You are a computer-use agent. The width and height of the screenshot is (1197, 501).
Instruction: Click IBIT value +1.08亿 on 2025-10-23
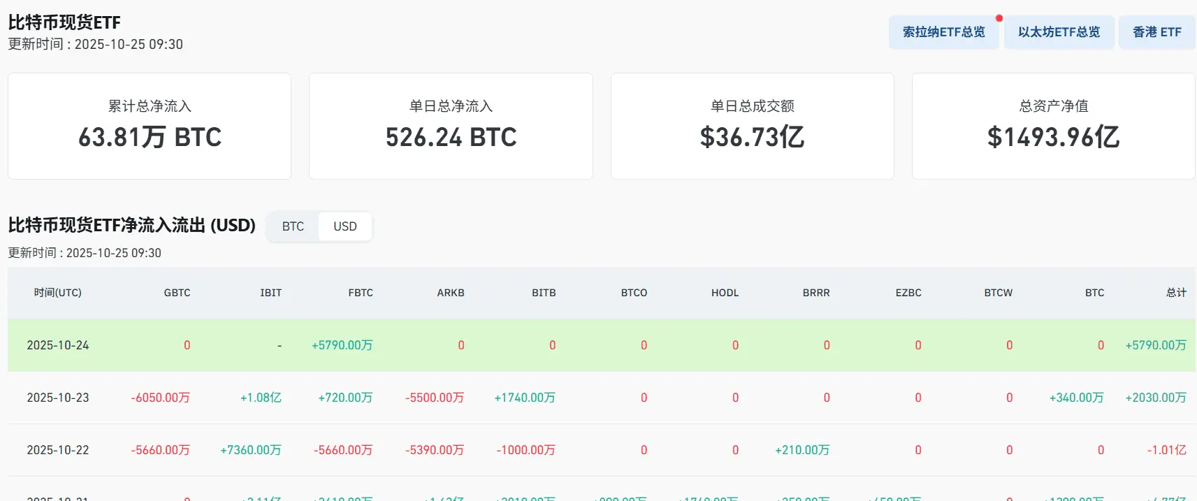(261, 398)
